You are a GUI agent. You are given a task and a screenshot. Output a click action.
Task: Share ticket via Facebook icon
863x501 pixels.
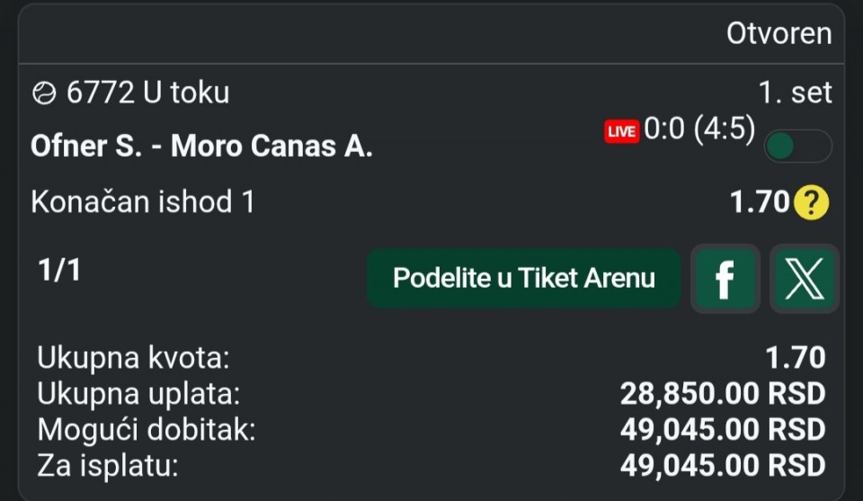tap(725, 279)
